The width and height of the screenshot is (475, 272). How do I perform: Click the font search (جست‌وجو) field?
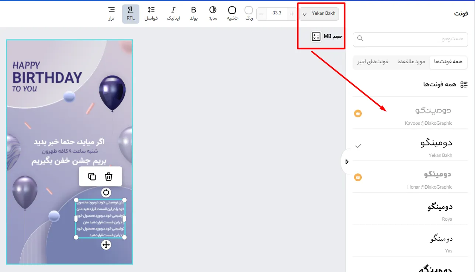point(417,39)
